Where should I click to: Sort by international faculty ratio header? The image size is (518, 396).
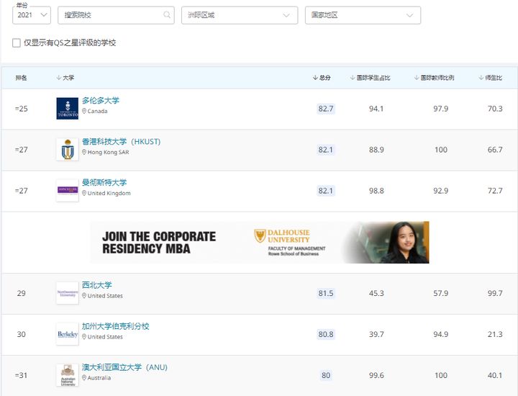434,78
